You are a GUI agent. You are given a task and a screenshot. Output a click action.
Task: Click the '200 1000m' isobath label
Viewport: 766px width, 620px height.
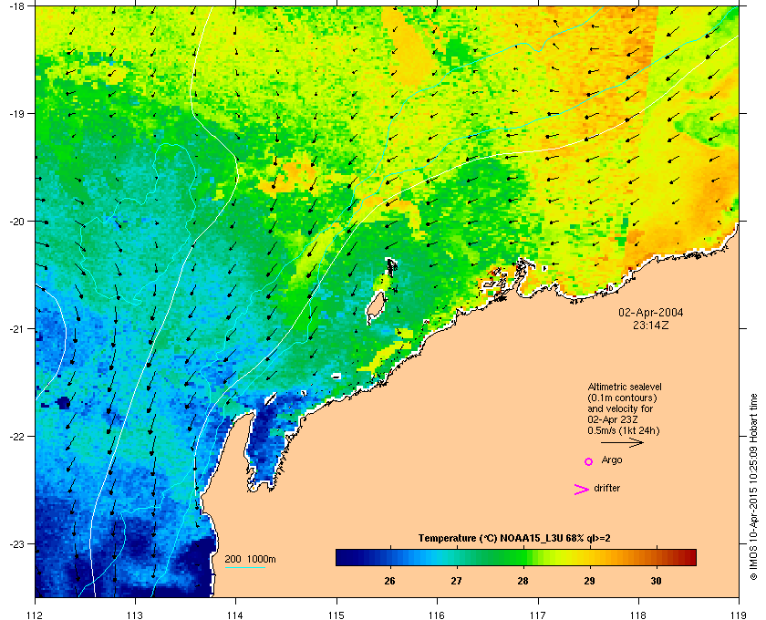click(250, 559)
